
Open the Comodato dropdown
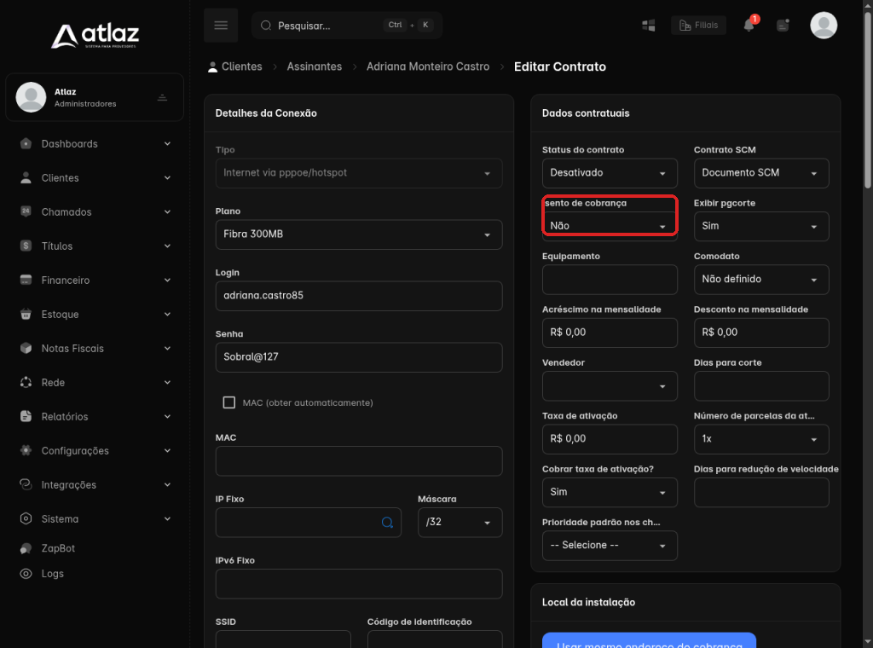coord(761,280)
